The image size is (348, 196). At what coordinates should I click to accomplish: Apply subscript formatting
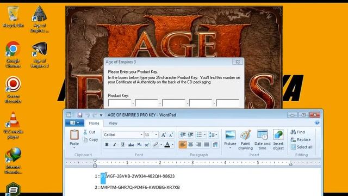coord(139,145)
